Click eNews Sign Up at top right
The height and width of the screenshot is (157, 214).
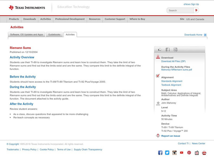click(x=191, y=4)
